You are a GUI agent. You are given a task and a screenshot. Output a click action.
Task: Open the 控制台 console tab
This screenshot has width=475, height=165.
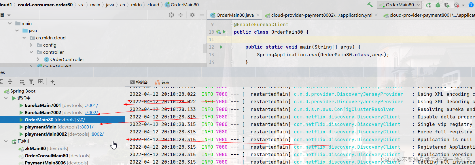click(x=139, y=82)
